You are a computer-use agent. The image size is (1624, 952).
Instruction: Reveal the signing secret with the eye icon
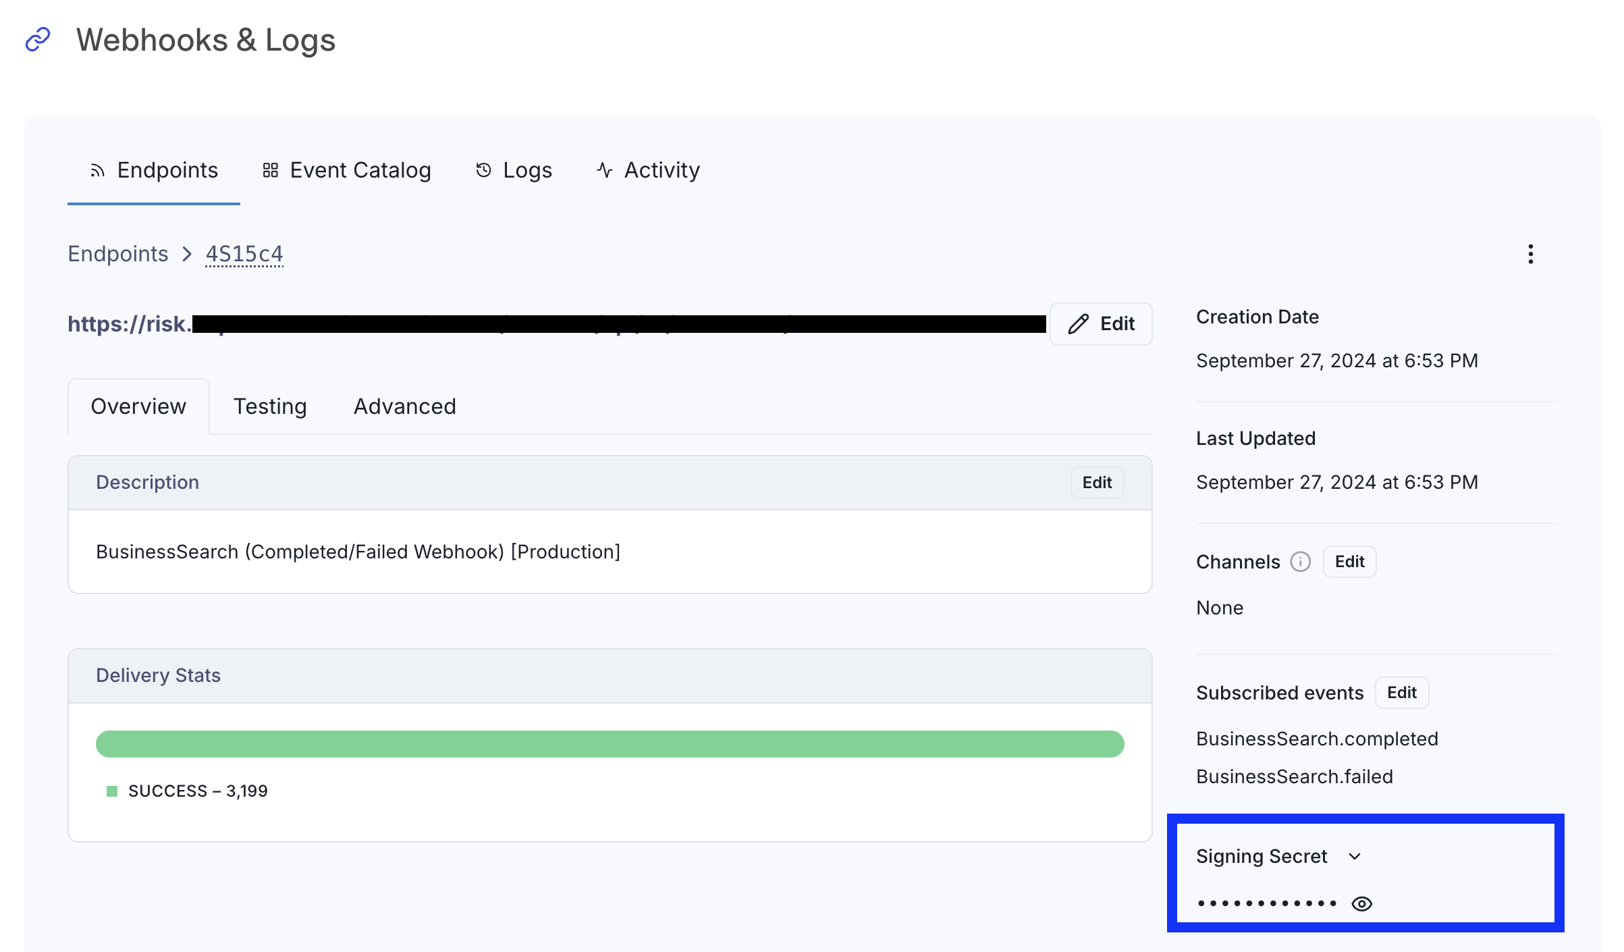pyautogui.click(x=1361, y=903)
